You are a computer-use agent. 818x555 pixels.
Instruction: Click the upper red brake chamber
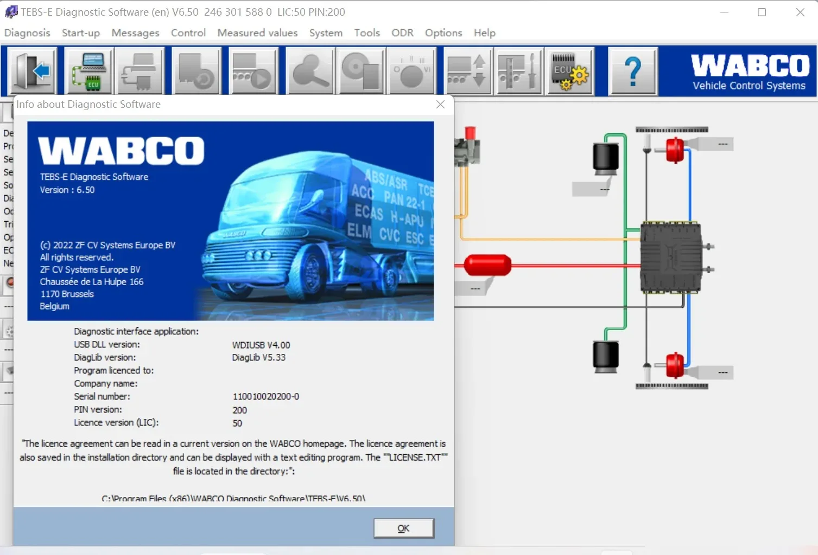point(675,150)
